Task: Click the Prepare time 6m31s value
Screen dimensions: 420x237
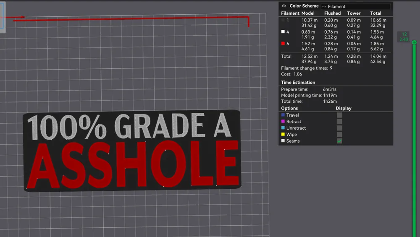Action: (329, 89)
